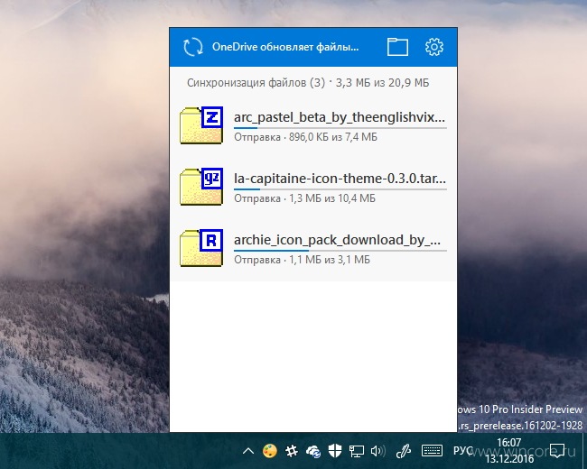Screen dimensions: 587x469
Task: Click 'Отправка · 896,0 КБ из 7,4 МБ' text
Action: tap(305, 137)
